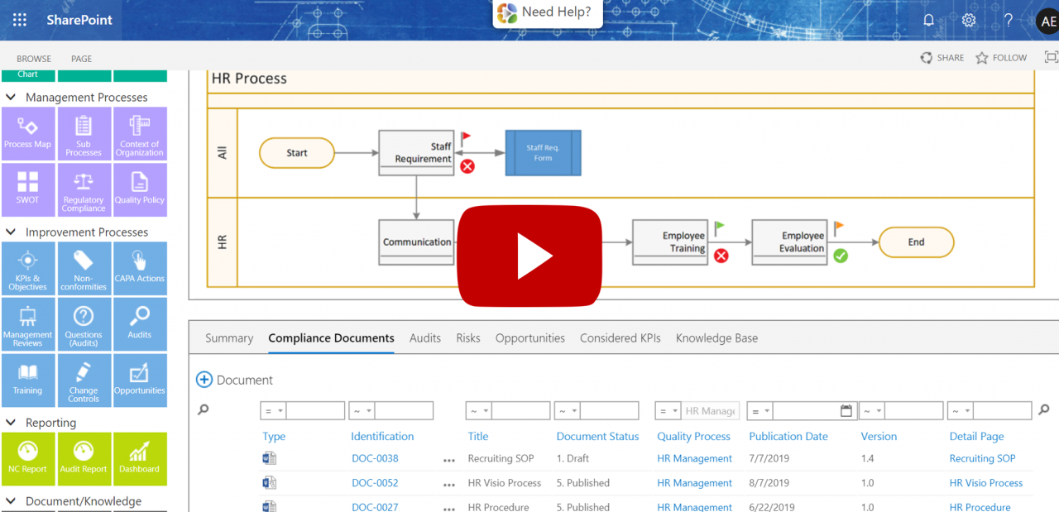This screenshot has height=512, width=1059.
Task: Play the HR Process video
Action: click(529, 255)
